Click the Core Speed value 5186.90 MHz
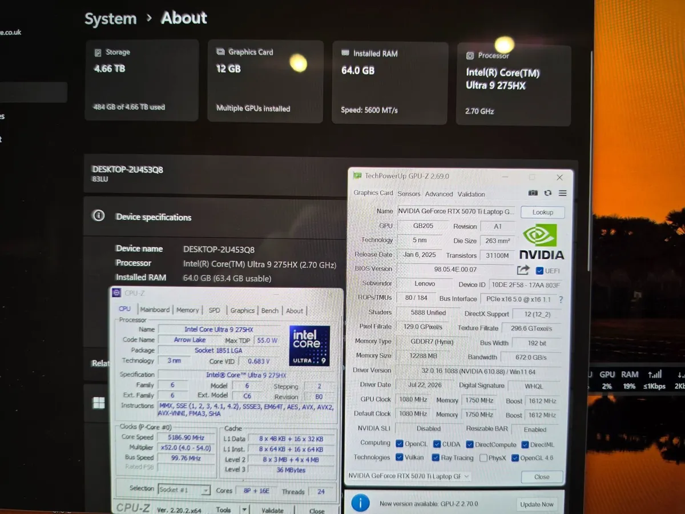The height and width of the screenshot is (514, 685). coord(186,437)
